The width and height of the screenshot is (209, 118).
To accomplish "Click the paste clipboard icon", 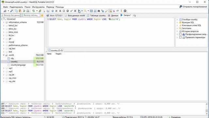I will pyautogui.click(x=20, y=11).
